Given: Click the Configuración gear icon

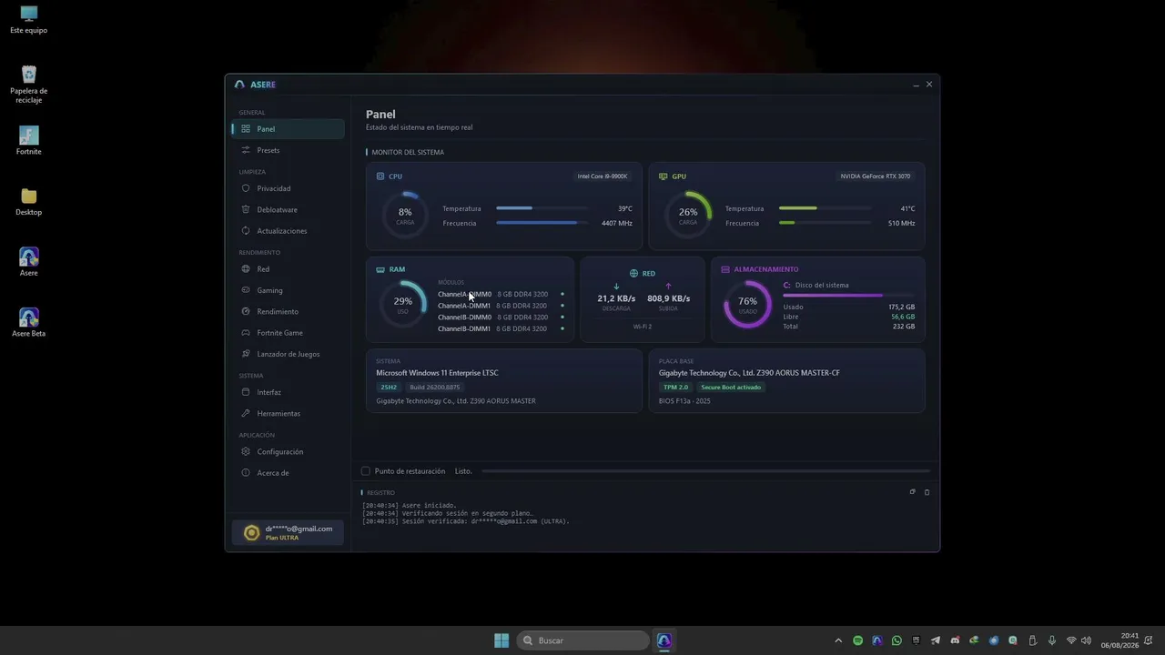Looking at the screenshot, I should coord(246,451).
